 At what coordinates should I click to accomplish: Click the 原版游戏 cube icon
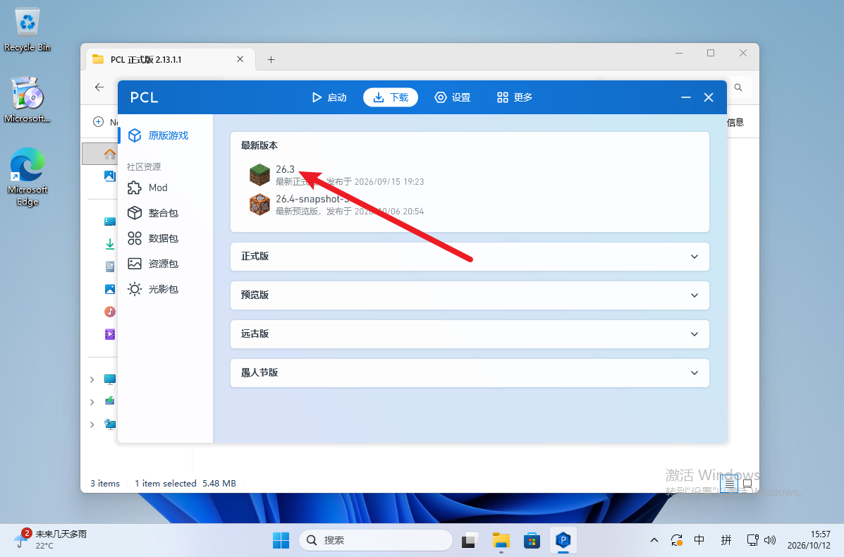coord(135,135)
